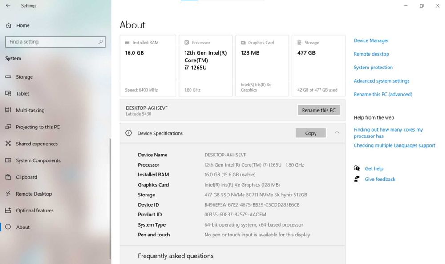Select the Storage 477 GB card
This screenshot has height=264, width=445.
pos(319,66)
